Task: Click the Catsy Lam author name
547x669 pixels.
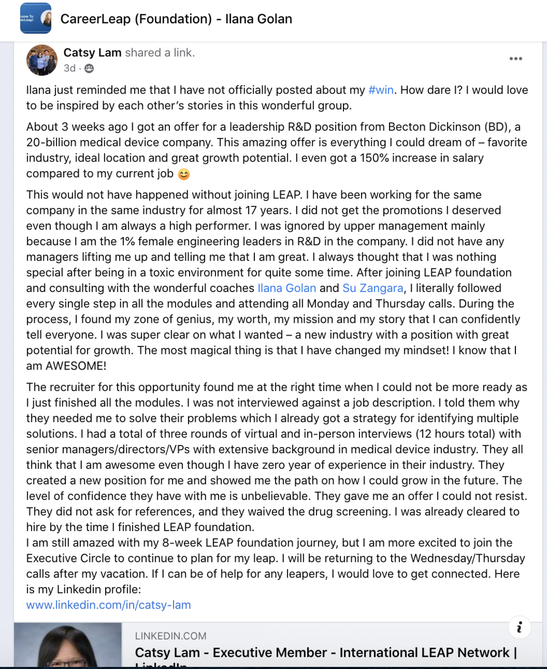Action: [x=92, y=53]
